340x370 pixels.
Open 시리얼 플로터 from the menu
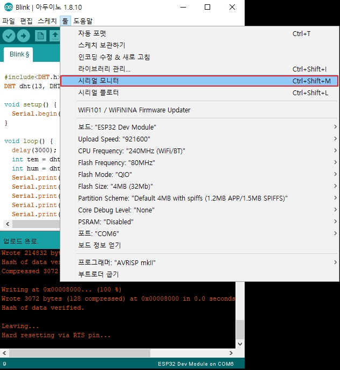coord(199,92)
